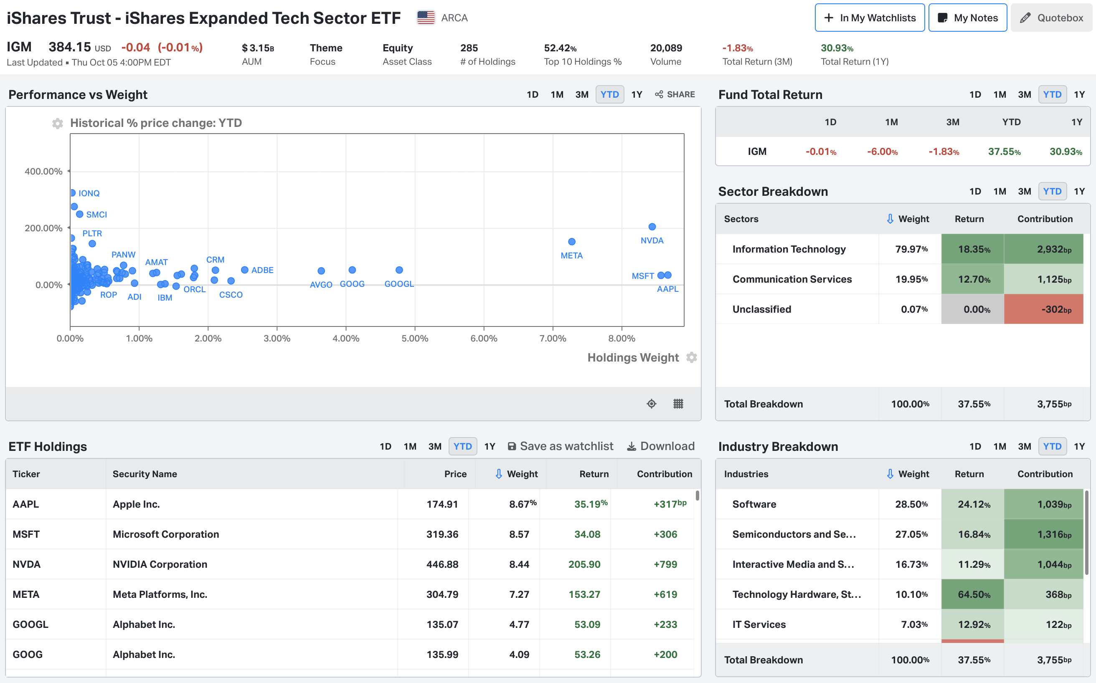Click the gear icon next to Holdings Weight
1096x683 pixels.
click(692, 357)
